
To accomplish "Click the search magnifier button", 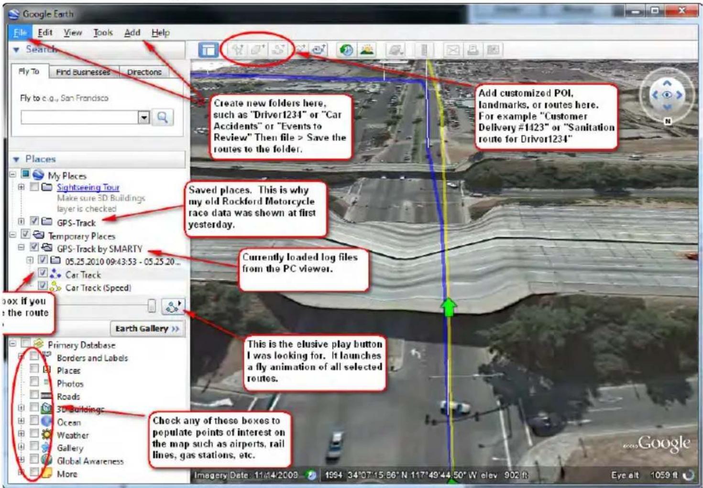I will pyautogui.click(x=163, y=117).
